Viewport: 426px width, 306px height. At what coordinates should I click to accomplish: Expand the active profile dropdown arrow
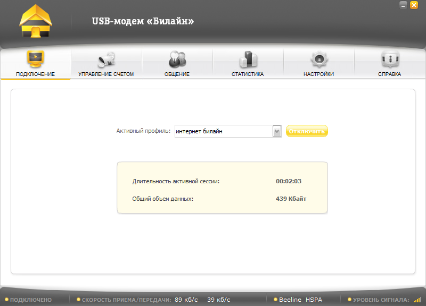276,131
